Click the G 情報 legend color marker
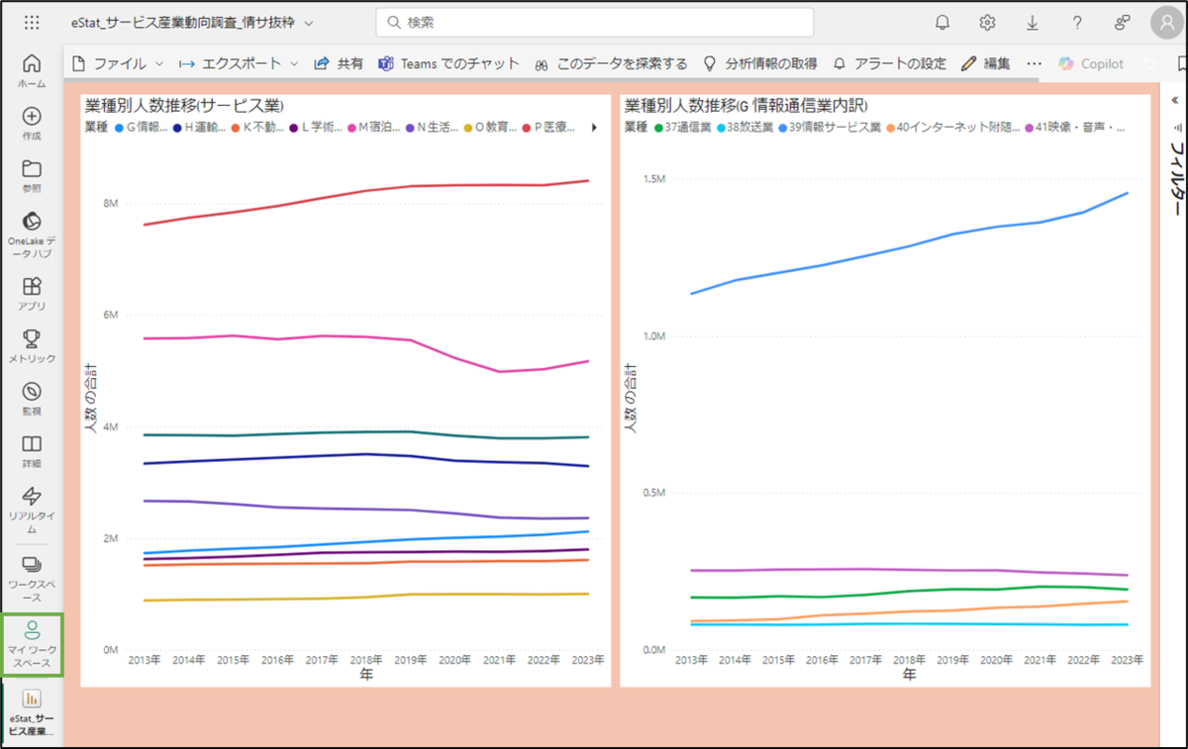The image size is (1188, 749). (119, 127)
